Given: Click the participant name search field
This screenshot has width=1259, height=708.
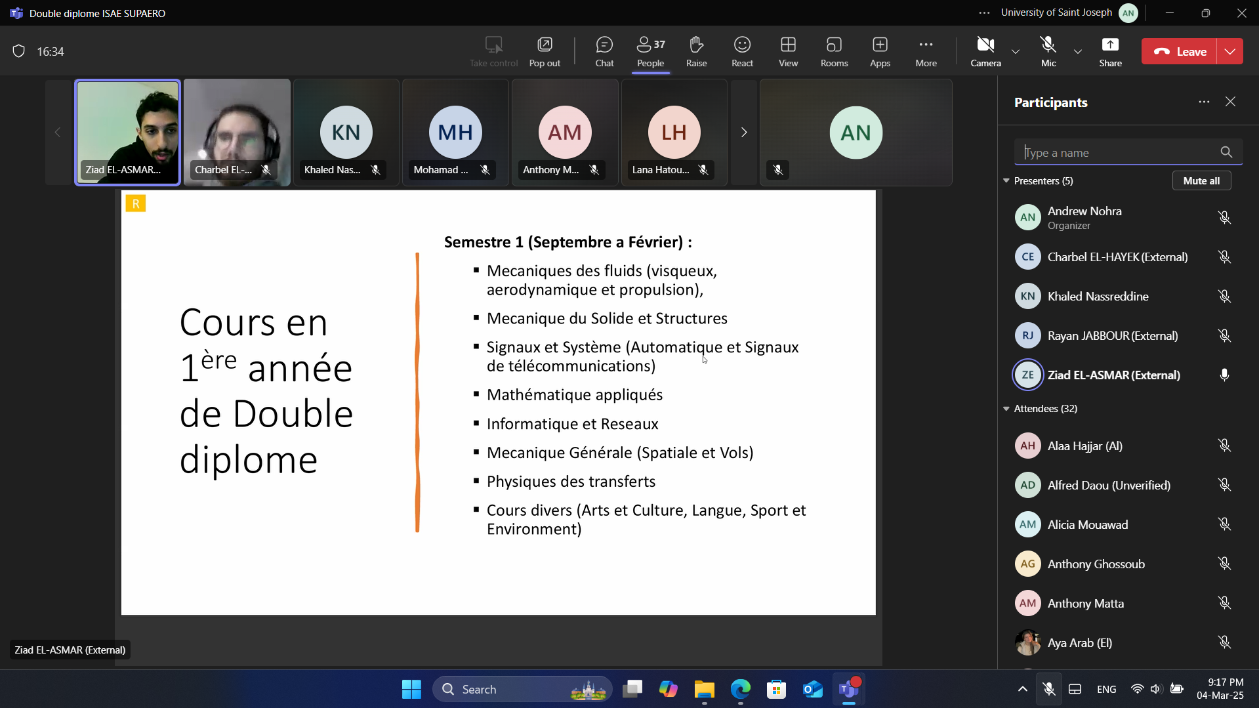Looking at the screenshot, I should [1119, 153].
